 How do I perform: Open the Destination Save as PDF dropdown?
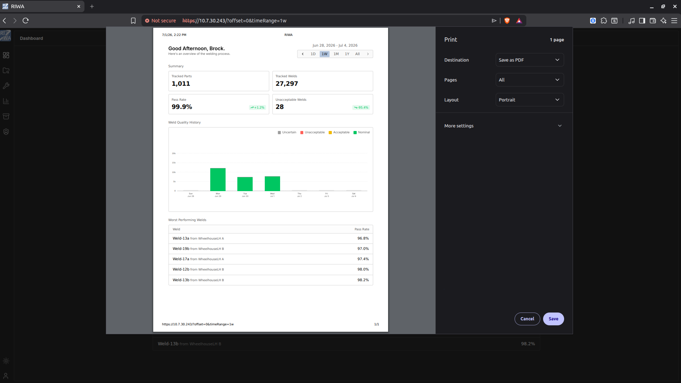530,60
